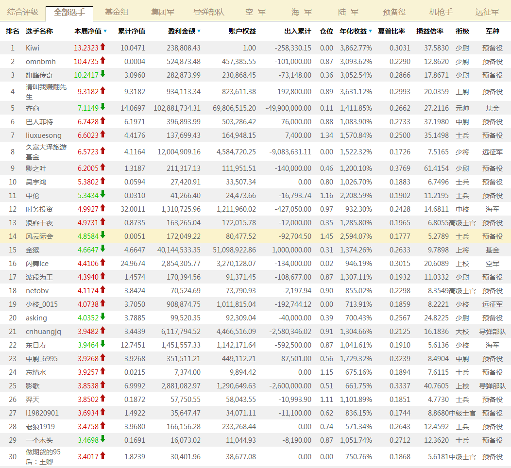Click 导弹部队 cell in cnhuangjq row
Screen dimensions: 511x468
point(493,332)
